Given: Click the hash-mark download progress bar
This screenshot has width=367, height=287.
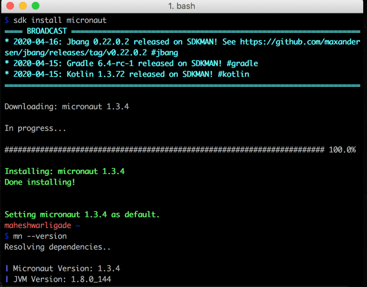Looking at the screenshot, I should (164, 150).
